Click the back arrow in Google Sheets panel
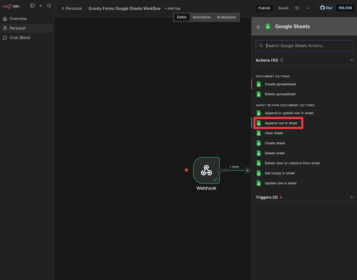 tap(259, 27)
